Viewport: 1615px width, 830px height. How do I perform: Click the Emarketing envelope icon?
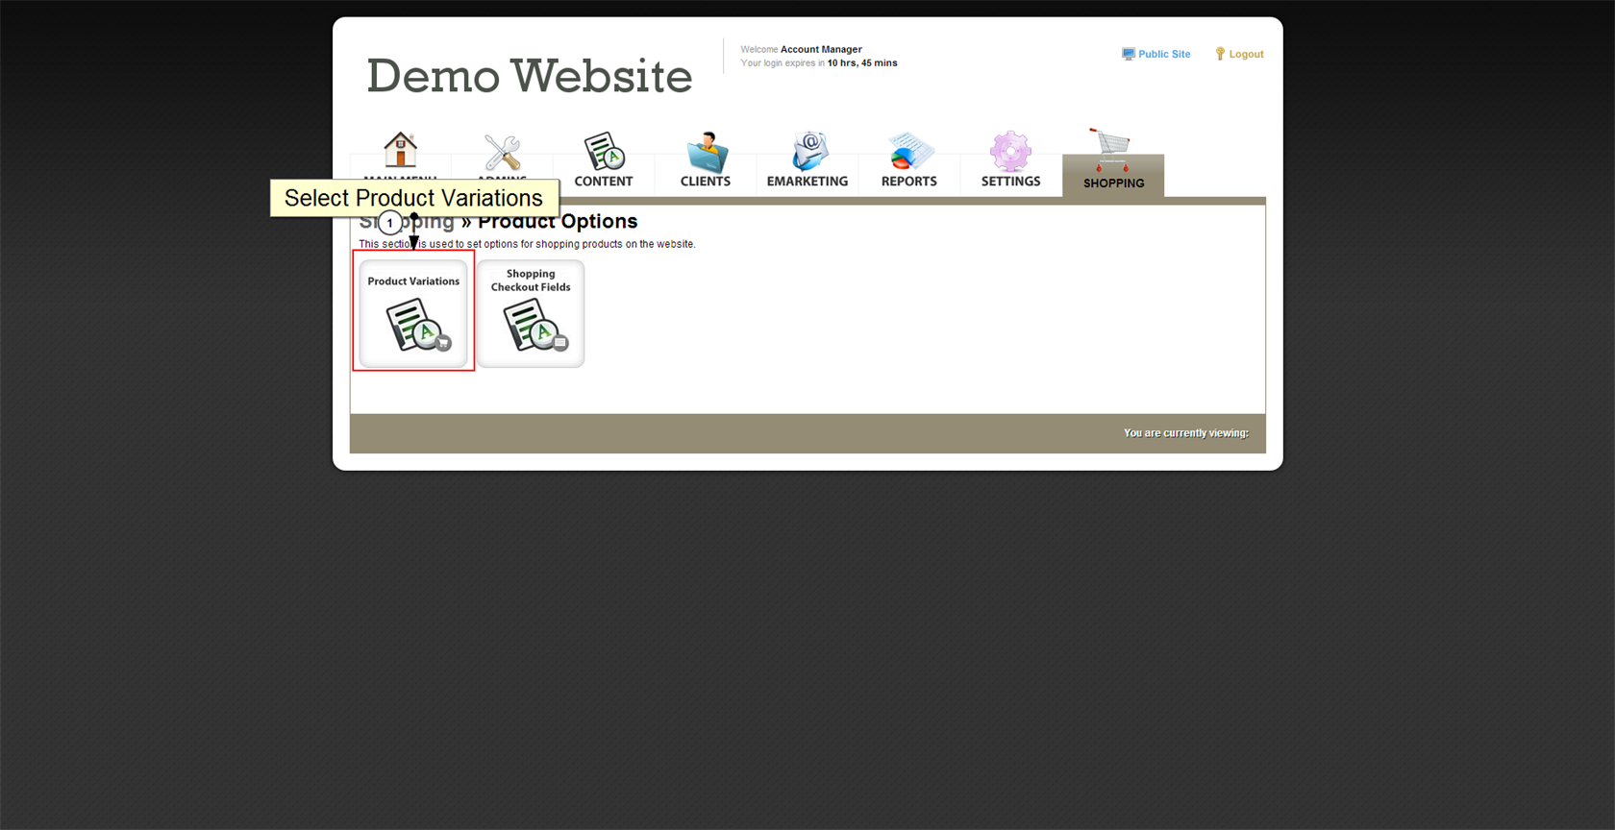(808, 151)
